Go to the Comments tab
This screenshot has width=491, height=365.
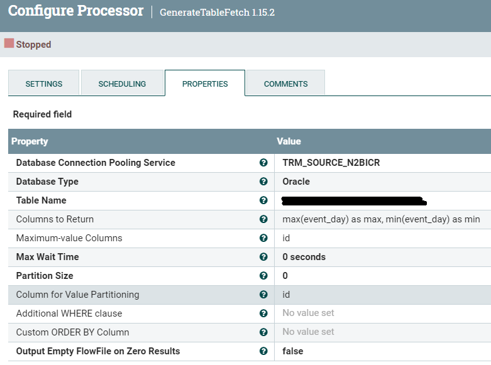(285, 84)
